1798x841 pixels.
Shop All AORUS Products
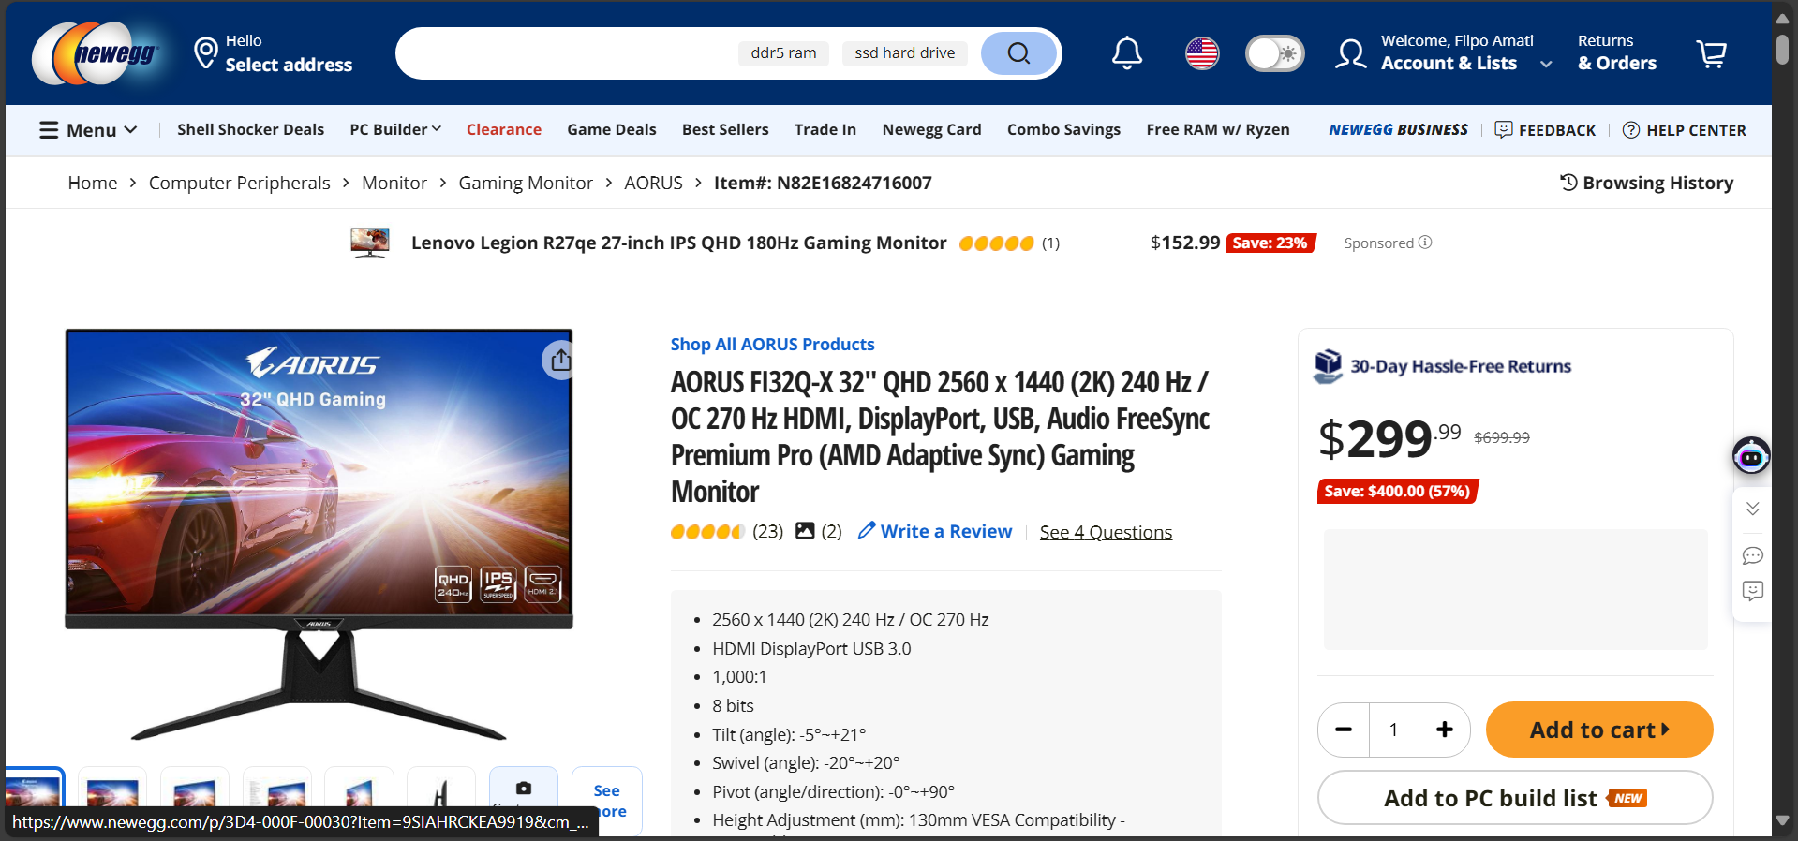click(772, 344)
